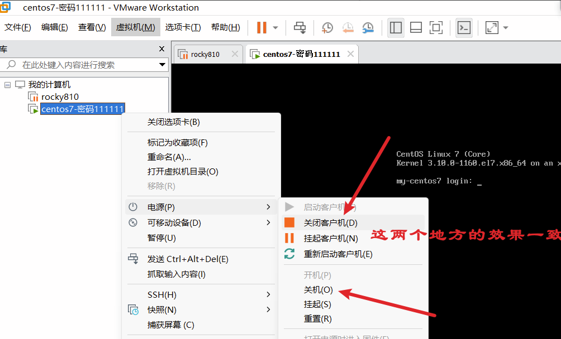
Task: Close the rocky810 tab
Action: click(x=235, y=54)
